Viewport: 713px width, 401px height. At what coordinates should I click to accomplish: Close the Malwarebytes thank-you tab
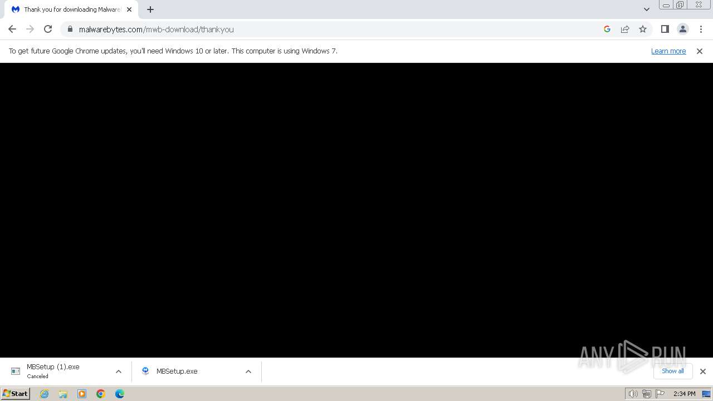coord(129,9)
